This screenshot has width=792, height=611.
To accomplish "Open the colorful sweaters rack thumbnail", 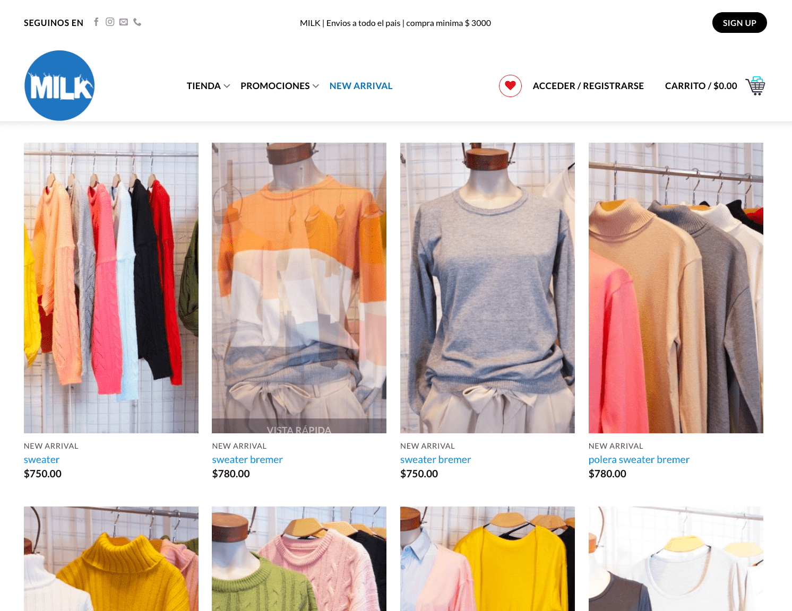I will pyautogui.click(x=111, y=288).
